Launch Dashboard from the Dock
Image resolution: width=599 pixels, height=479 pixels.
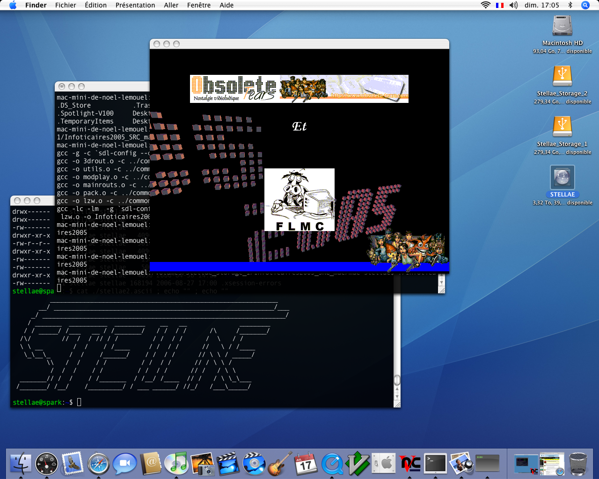point(46,464)
